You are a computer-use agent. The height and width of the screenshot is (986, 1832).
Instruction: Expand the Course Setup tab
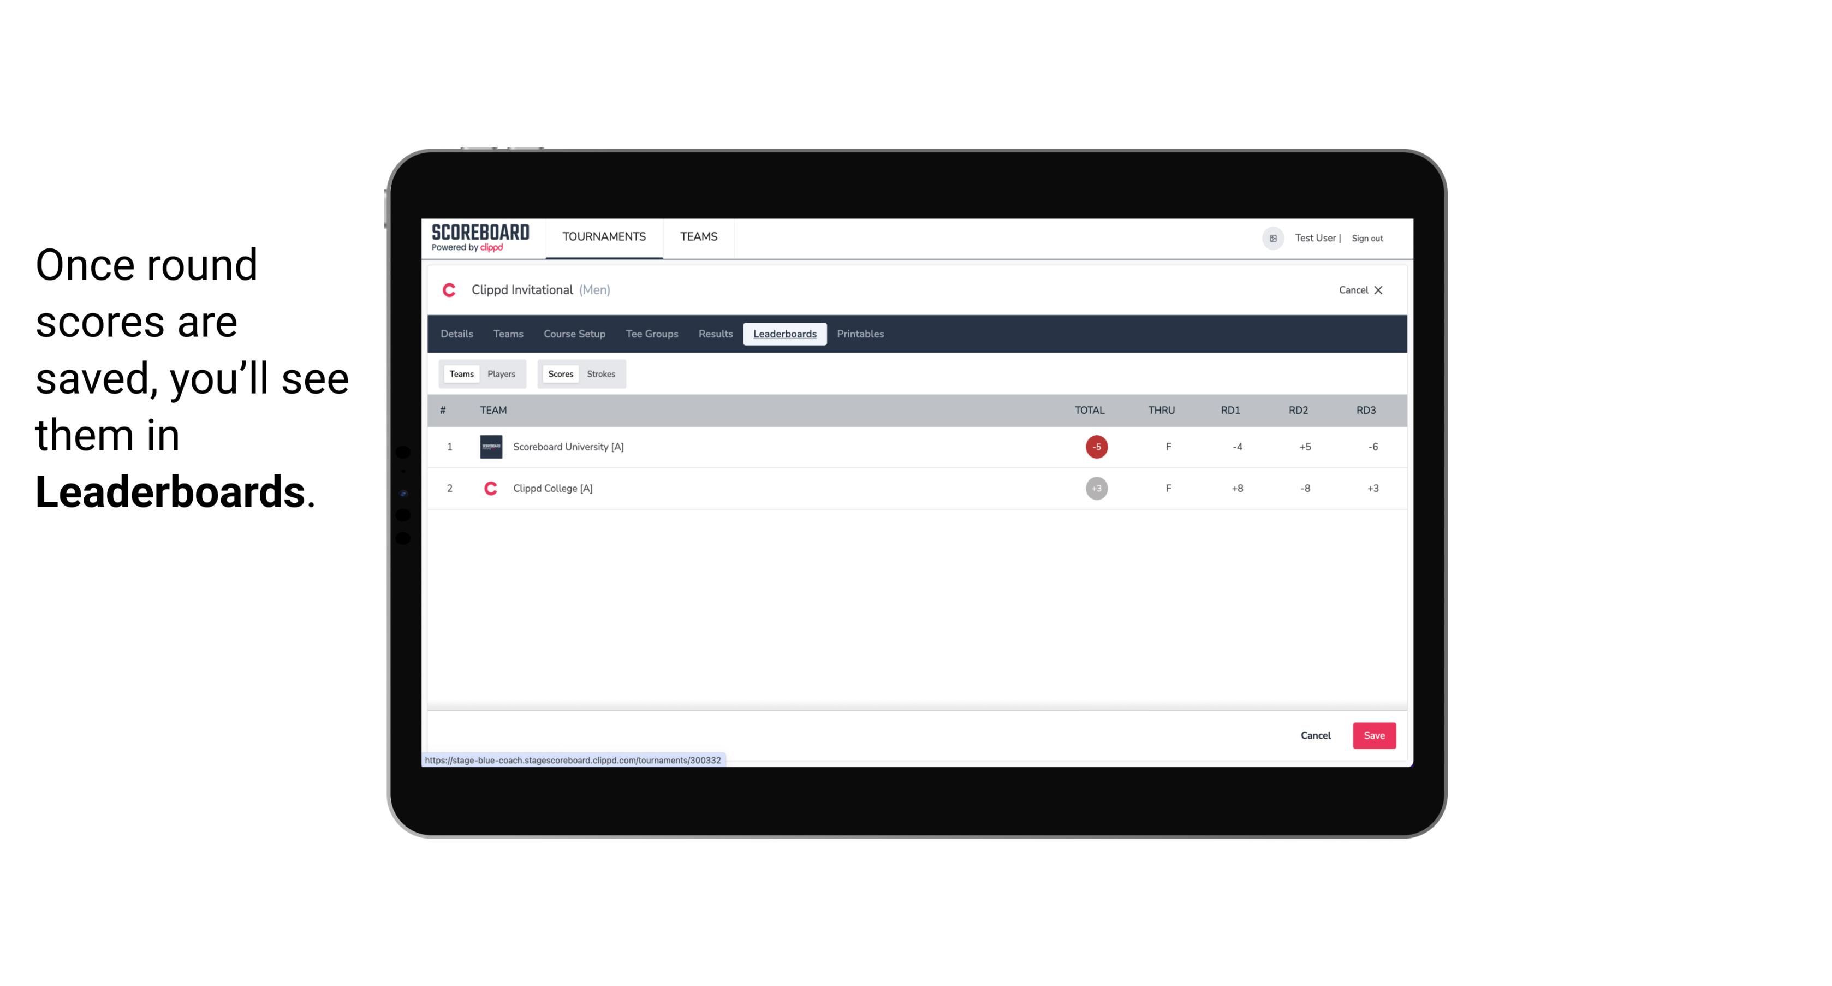click(x=573, y=334)
